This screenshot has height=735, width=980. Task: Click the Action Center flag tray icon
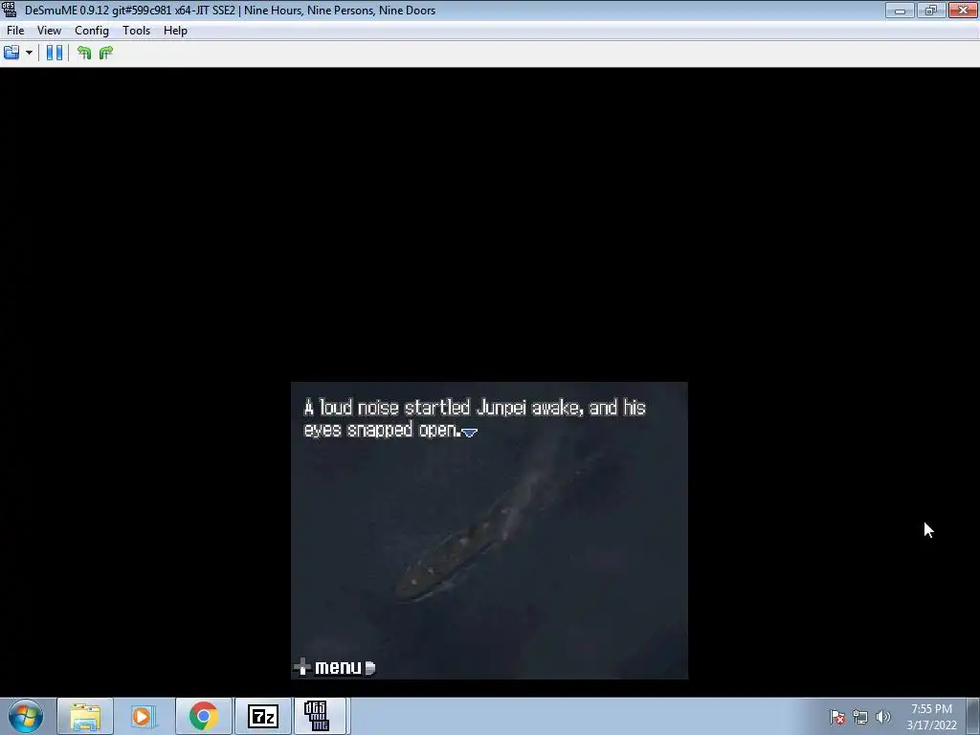click(837, 717)
